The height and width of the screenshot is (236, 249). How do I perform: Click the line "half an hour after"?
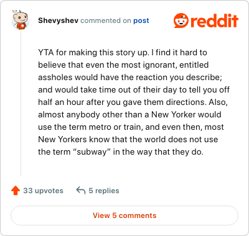click(133, 102)
